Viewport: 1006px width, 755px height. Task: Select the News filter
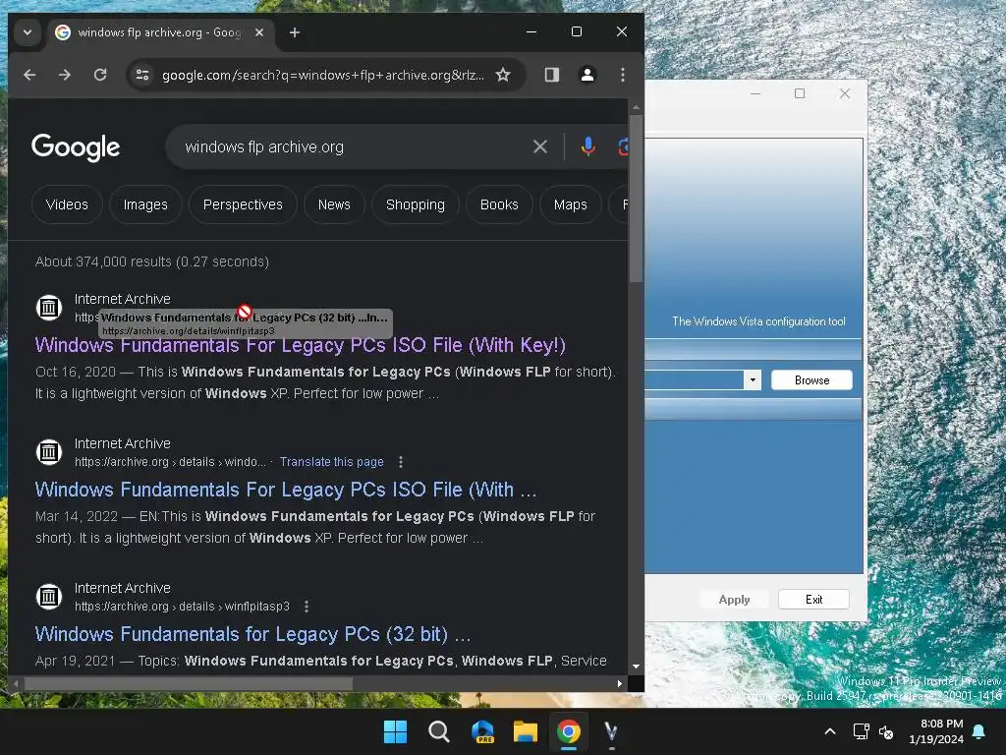334,204
